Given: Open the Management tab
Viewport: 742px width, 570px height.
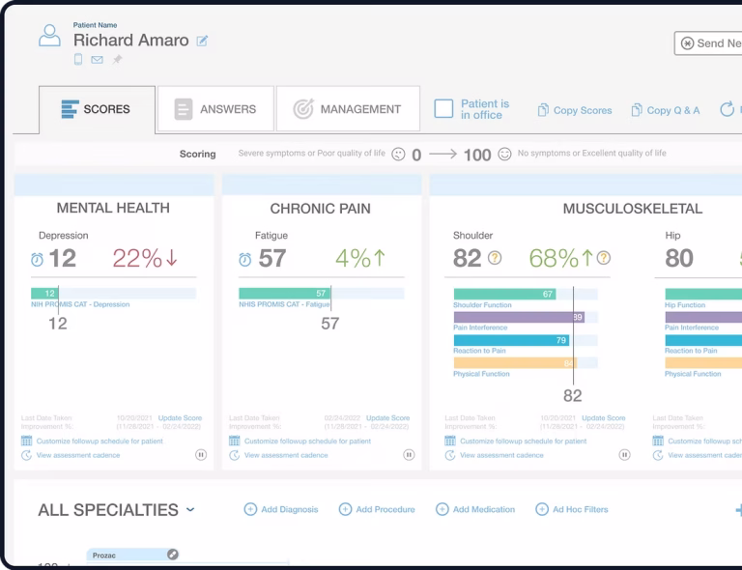Looking at the screenshot, I should point(348,110).
